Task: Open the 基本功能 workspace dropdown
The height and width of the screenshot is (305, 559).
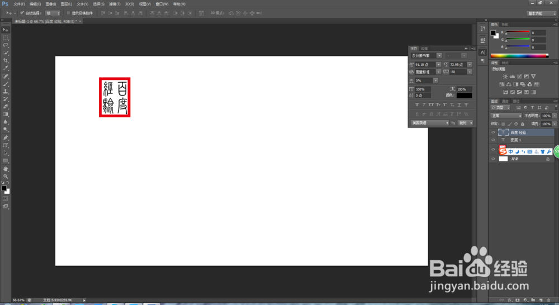Action: point(542,13)
